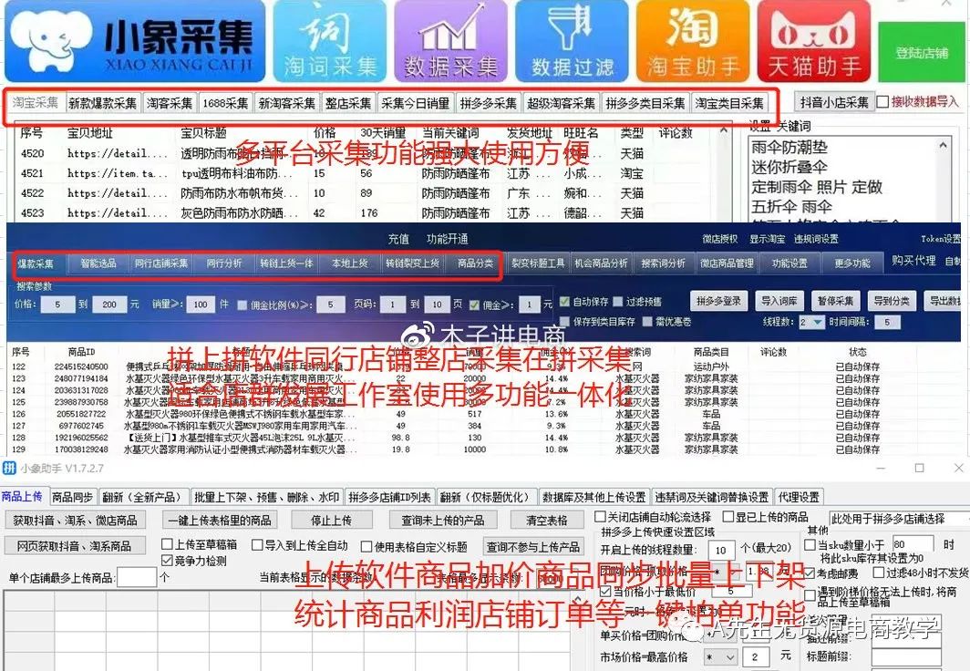970x671 pixels.
Task: Click the 导入词库 button
Action: click(x=779, y=301)
